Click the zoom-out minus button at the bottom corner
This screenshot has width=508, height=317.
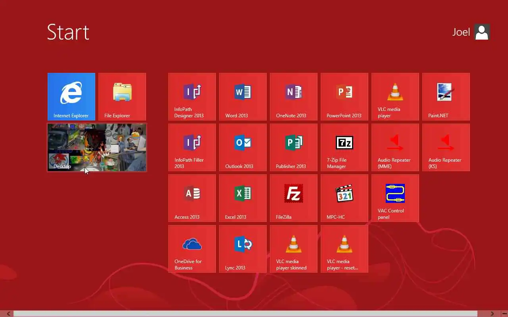[x=504, y=313]
